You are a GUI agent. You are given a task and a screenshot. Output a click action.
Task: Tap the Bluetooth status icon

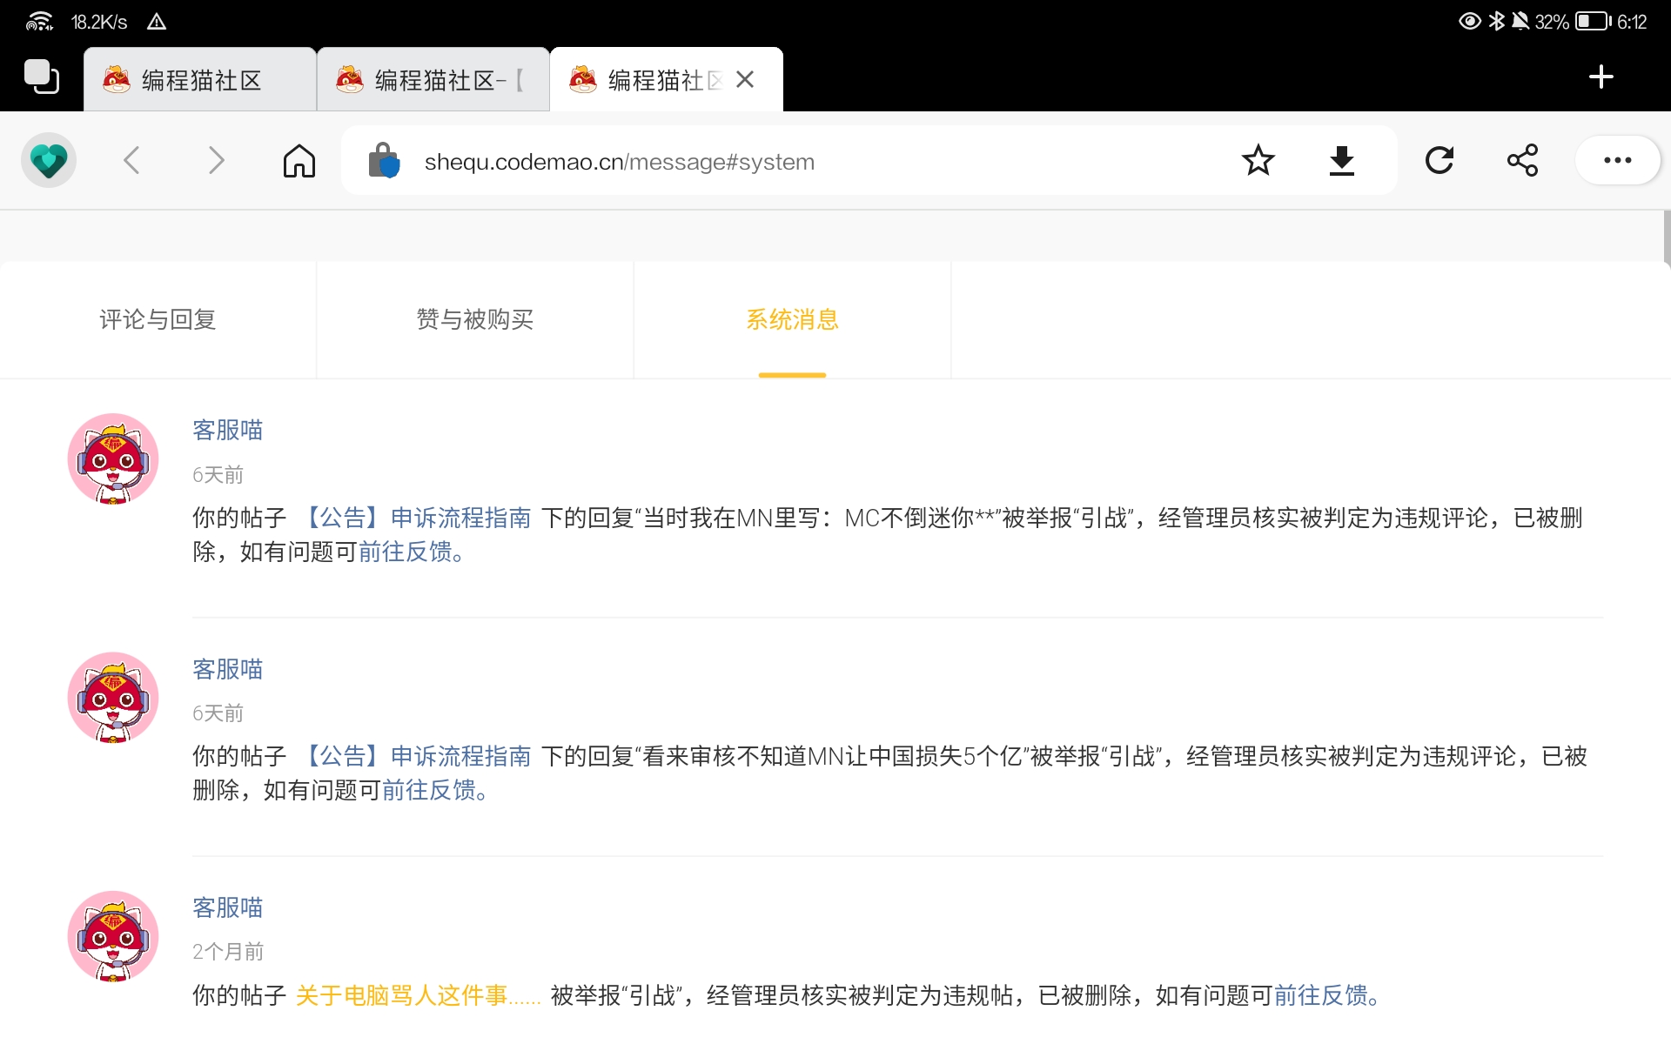[x=1497, y=22]
